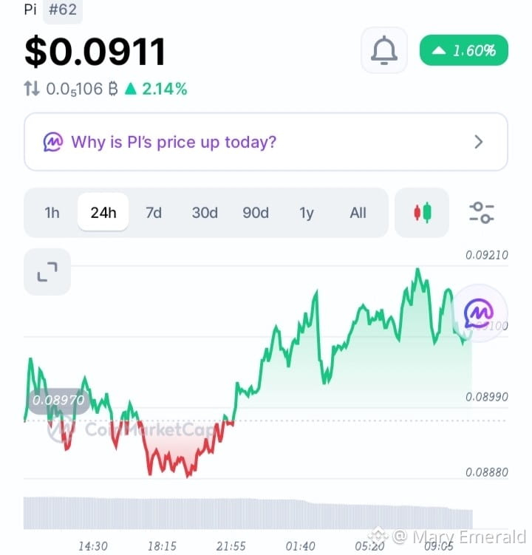This screenshot has width=532, height=555.
Task: Show the 1y price range
Action: pos(307,213)
